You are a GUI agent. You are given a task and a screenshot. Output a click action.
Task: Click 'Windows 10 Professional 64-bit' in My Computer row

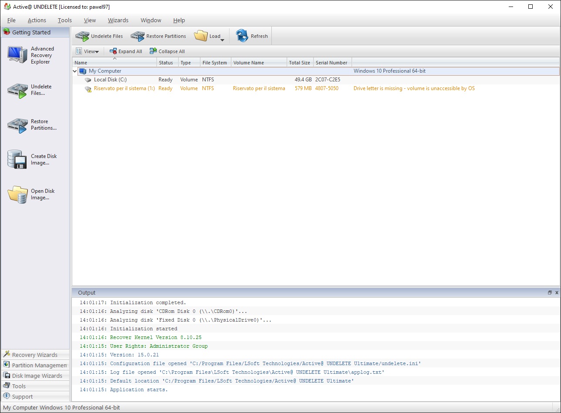pyautogui.click(x=390, y=71)
